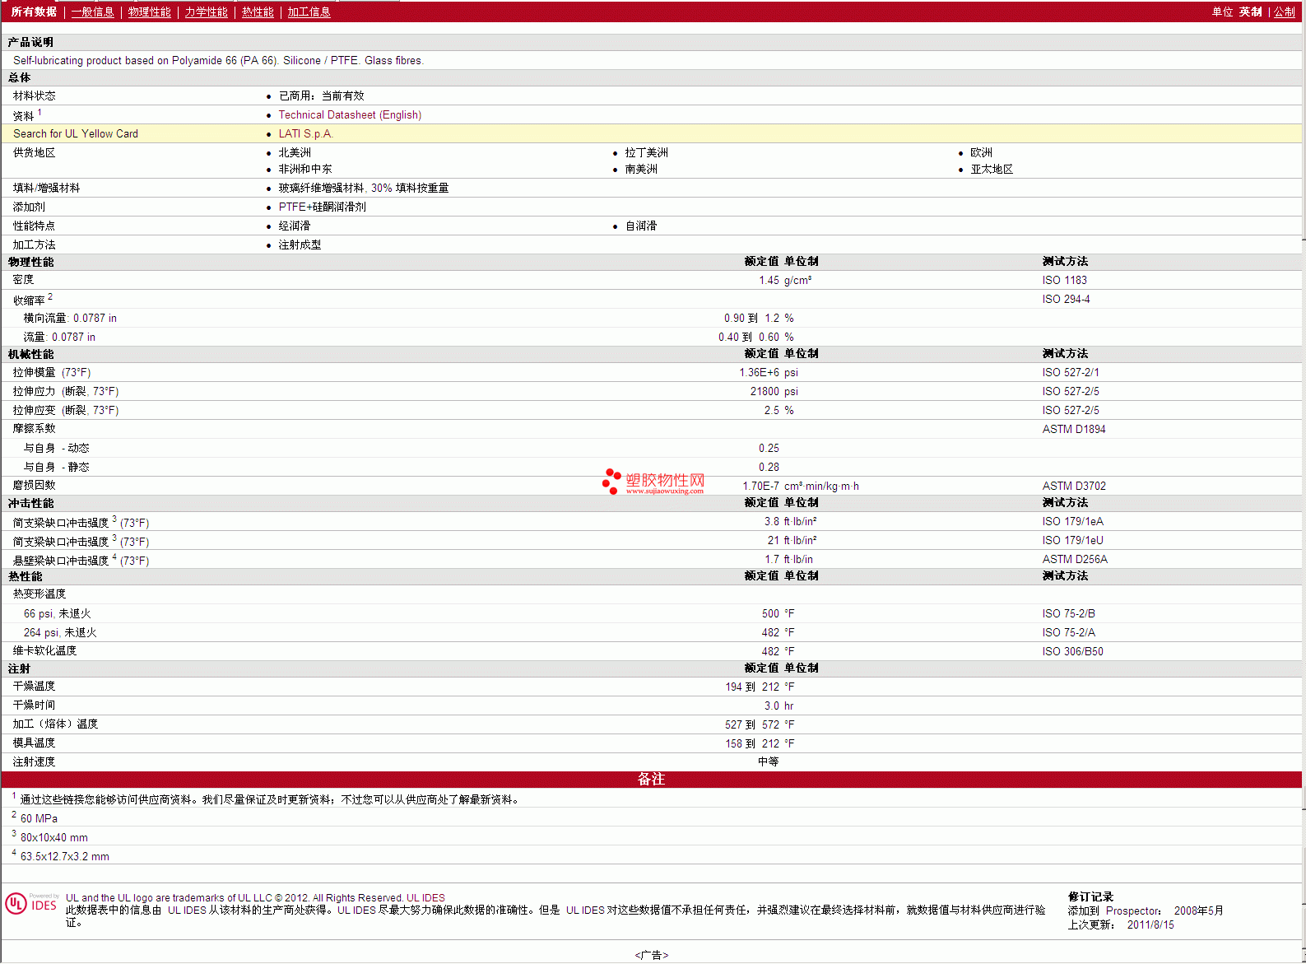Click the 欧洲 region entry
This screenshot has height=964, width=1306.
coord(981,153)
